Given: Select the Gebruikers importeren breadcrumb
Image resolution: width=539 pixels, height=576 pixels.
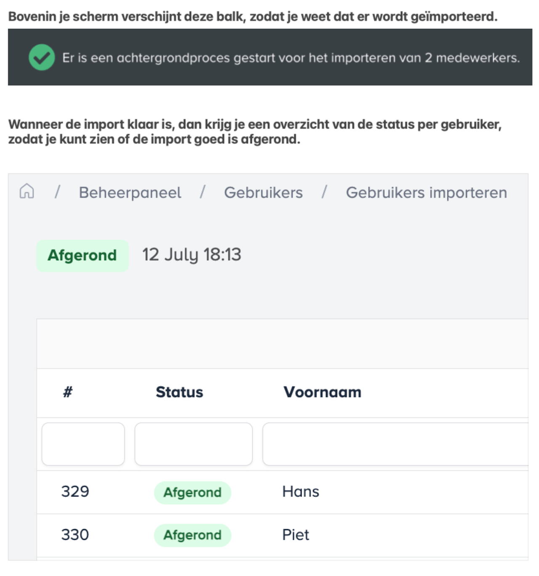Looking at the screenshot, I should (426, 192).
